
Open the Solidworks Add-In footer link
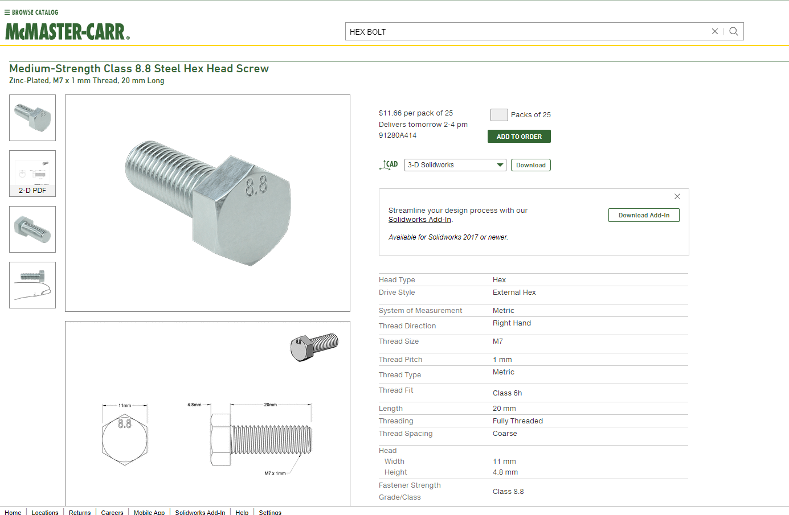[x=200, y=512]
